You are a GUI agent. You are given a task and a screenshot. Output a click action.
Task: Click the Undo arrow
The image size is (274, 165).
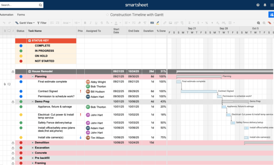point(4,23)
